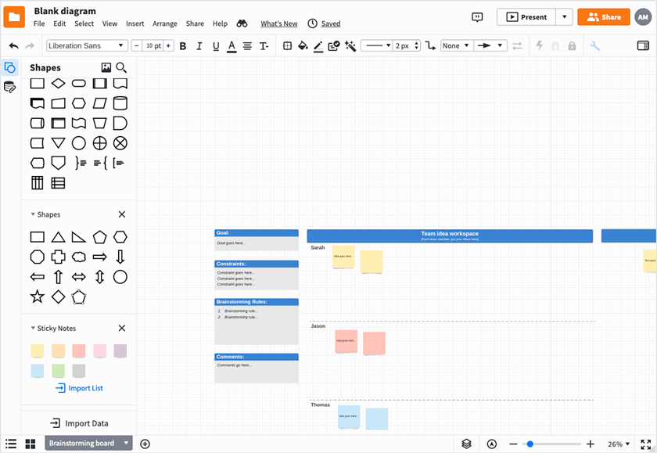Click the orange Share button
This screenshot has width=657, height=453.
click(x=603, y=17)
